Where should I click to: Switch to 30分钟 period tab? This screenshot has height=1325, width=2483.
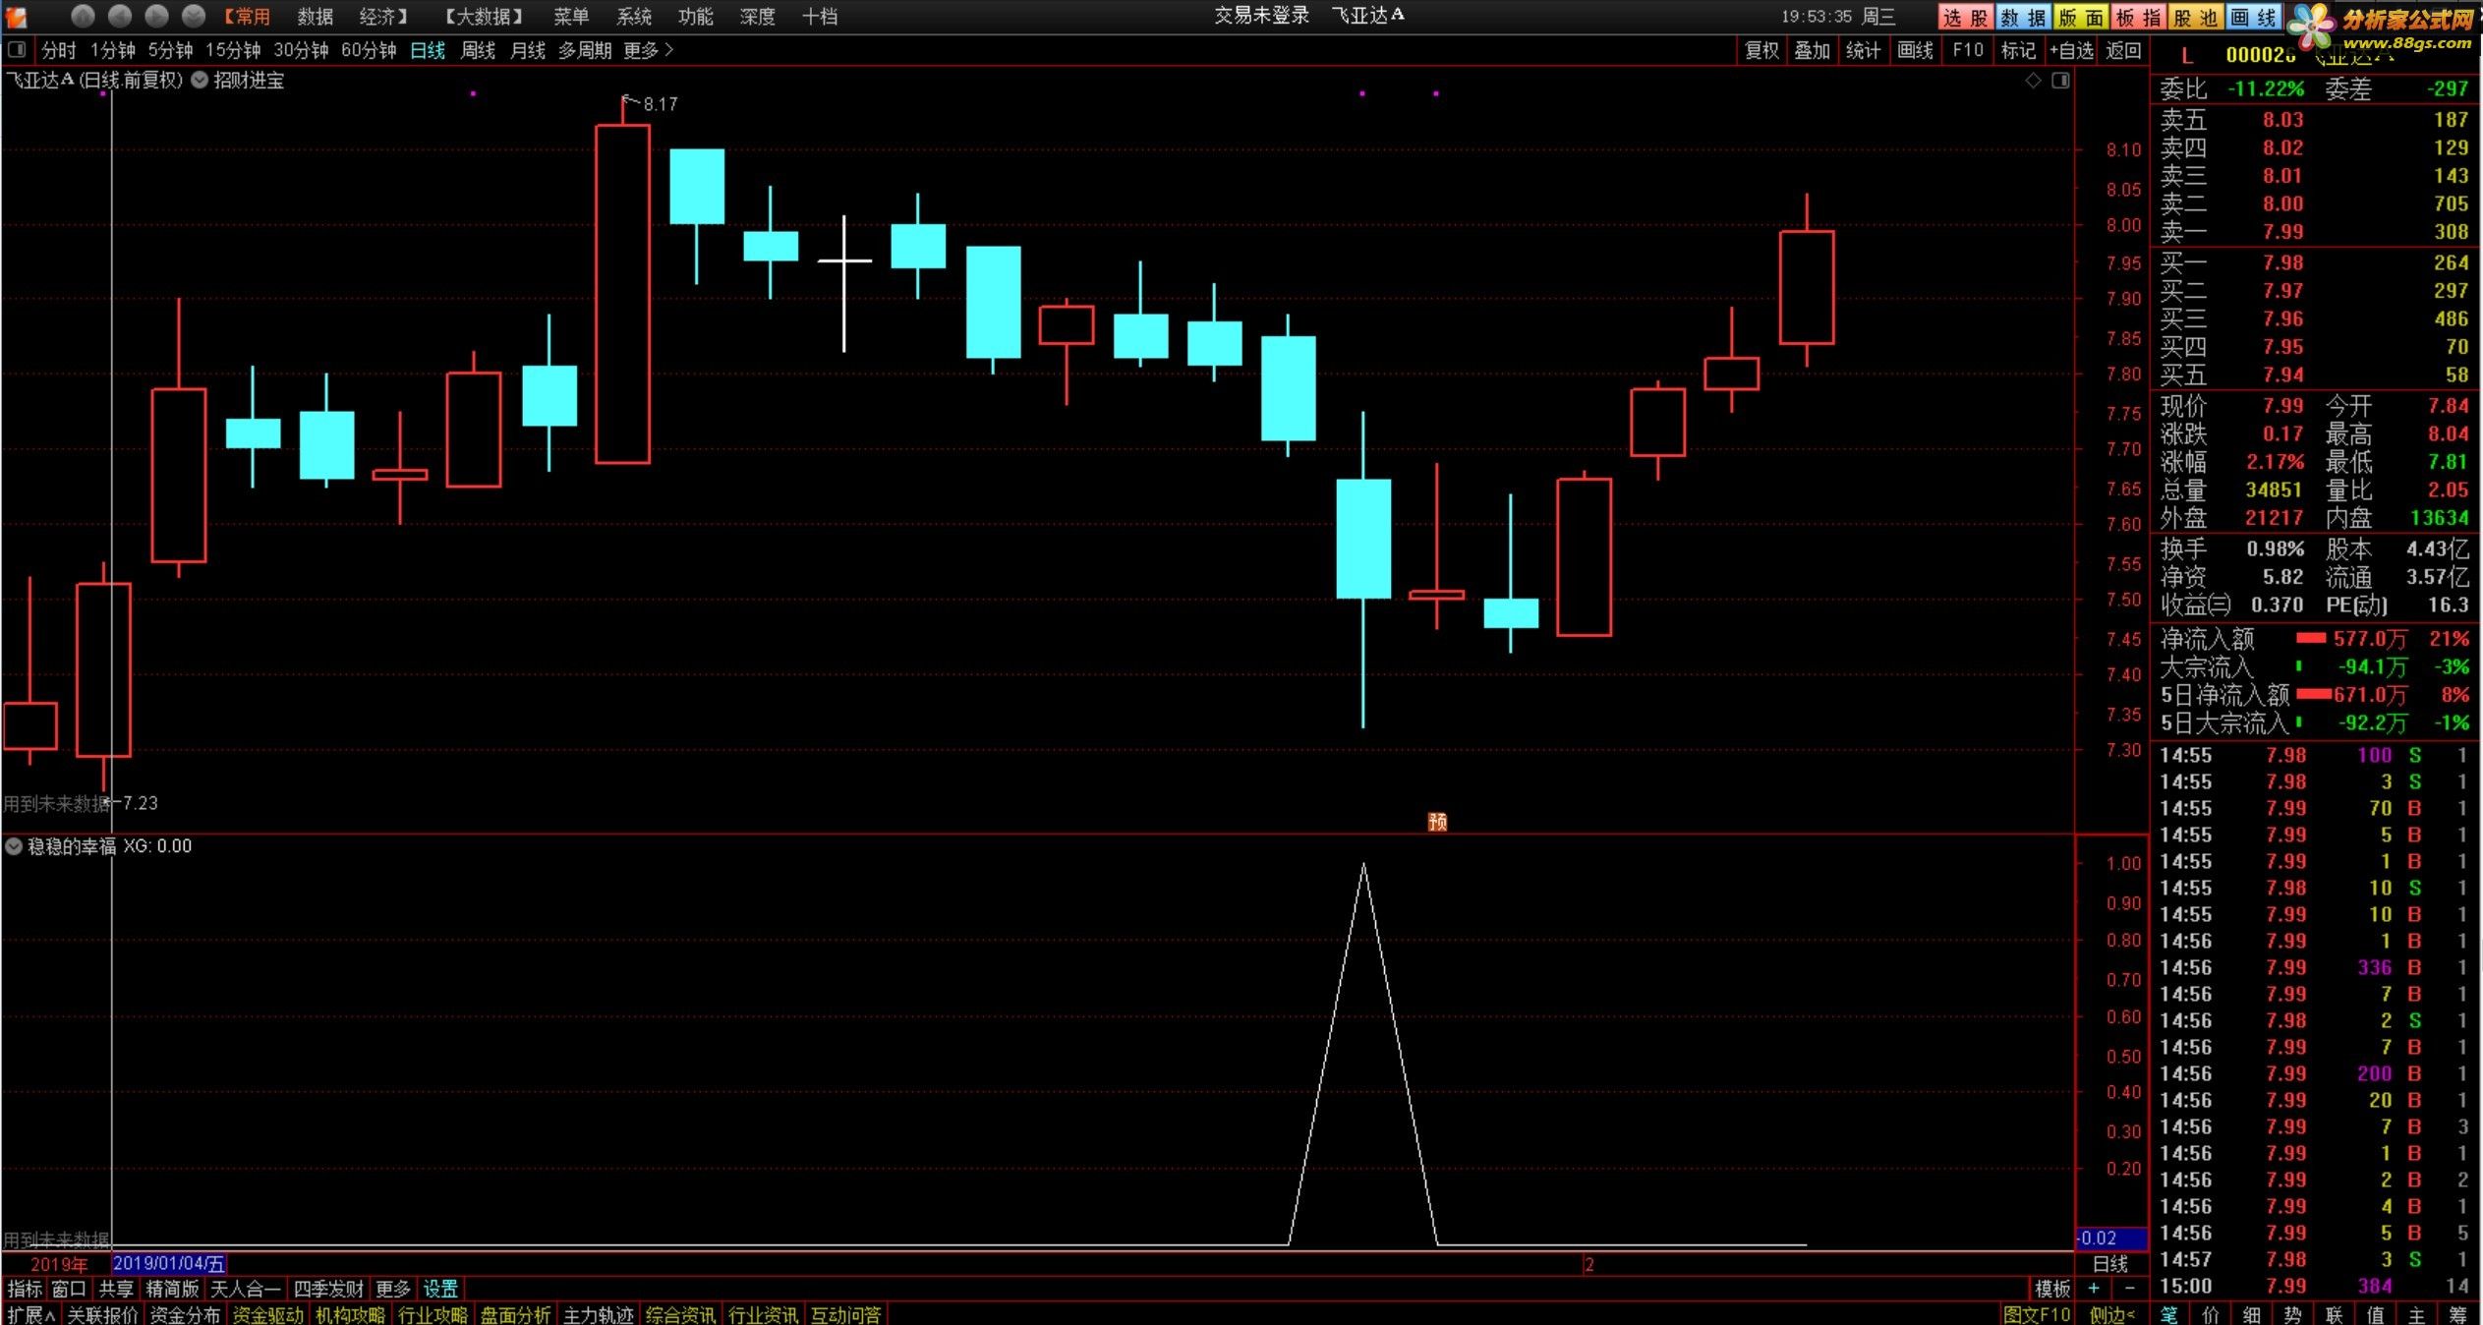pos(301,50)
